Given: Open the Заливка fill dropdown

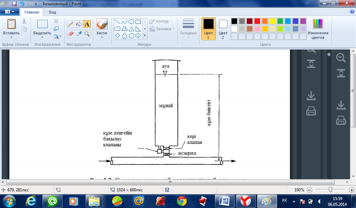Looking at the screenshot, I should pyautogui.click(x=162, y=29).
